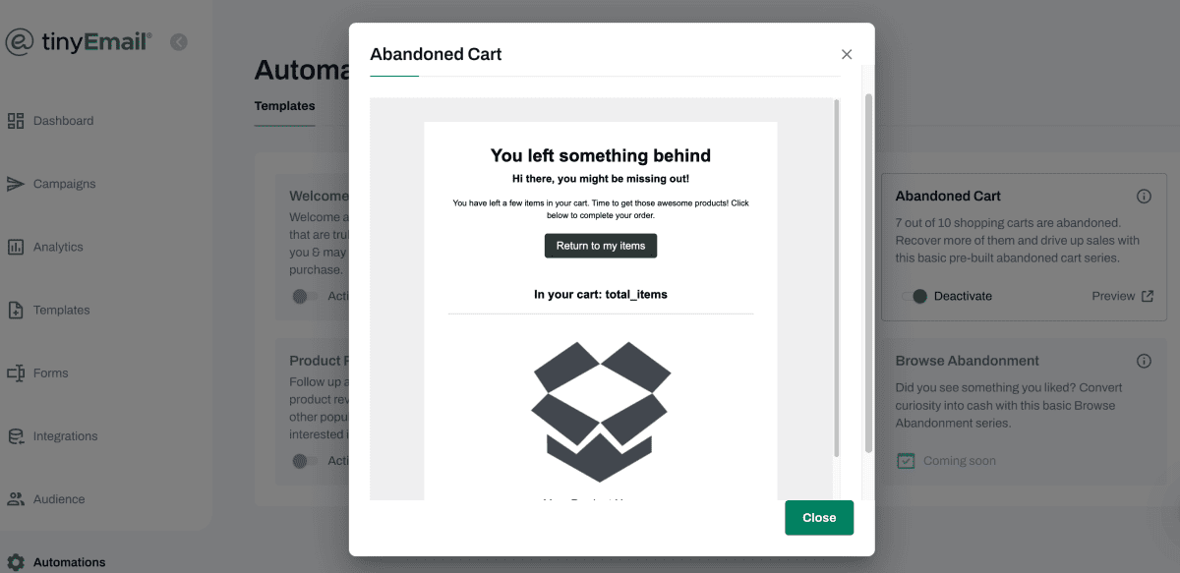Click the Campaigns paper plane icon
Screen dimensions: 1180x573
pyautogui.click(x=16, y=184)
